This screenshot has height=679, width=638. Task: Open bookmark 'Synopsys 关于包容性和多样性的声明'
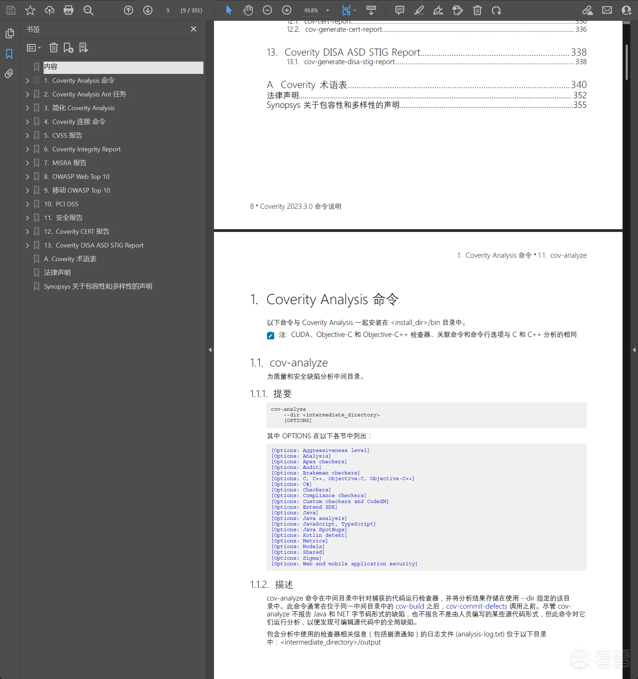click(98, 287)
